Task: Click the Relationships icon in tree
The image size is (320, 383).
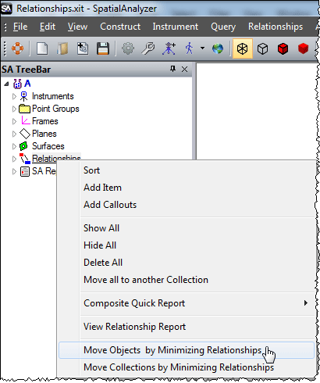Action: click(25, 159)
